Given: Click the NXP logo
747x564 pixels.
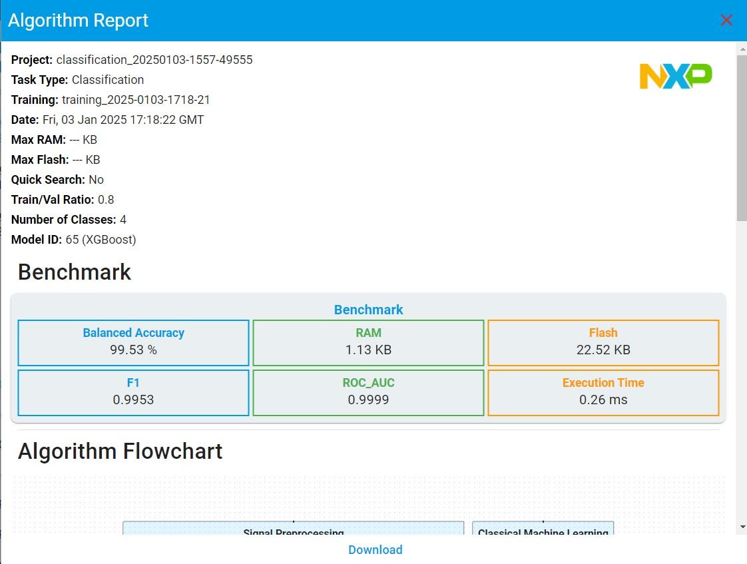Looking at the screenshot, I should pos(675,77).
